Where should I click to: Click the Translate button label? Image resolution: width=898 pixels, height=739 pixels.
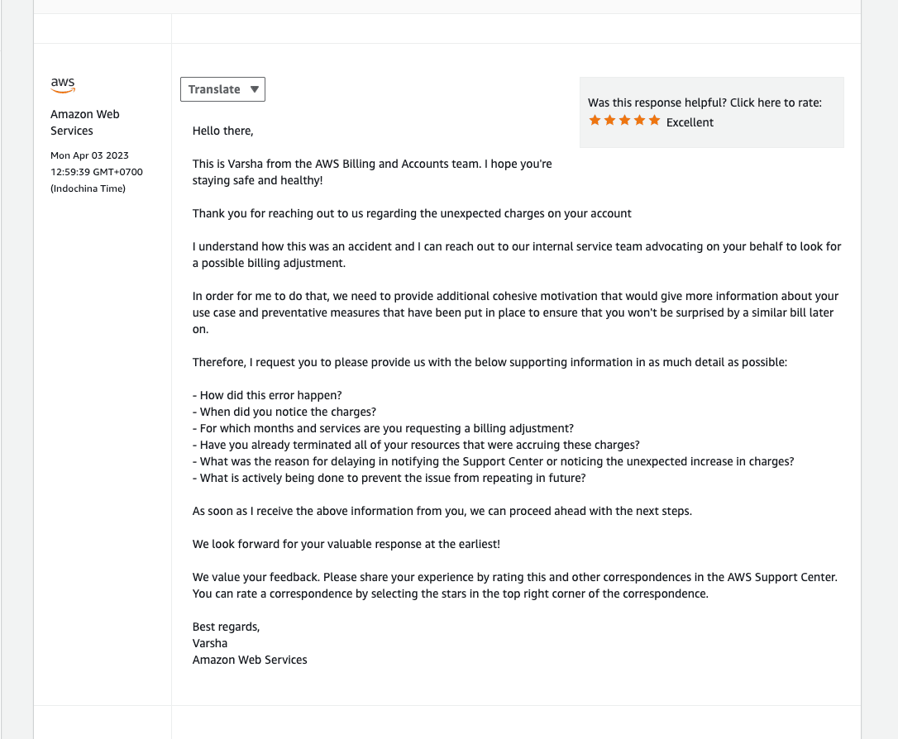pos(214,89)
